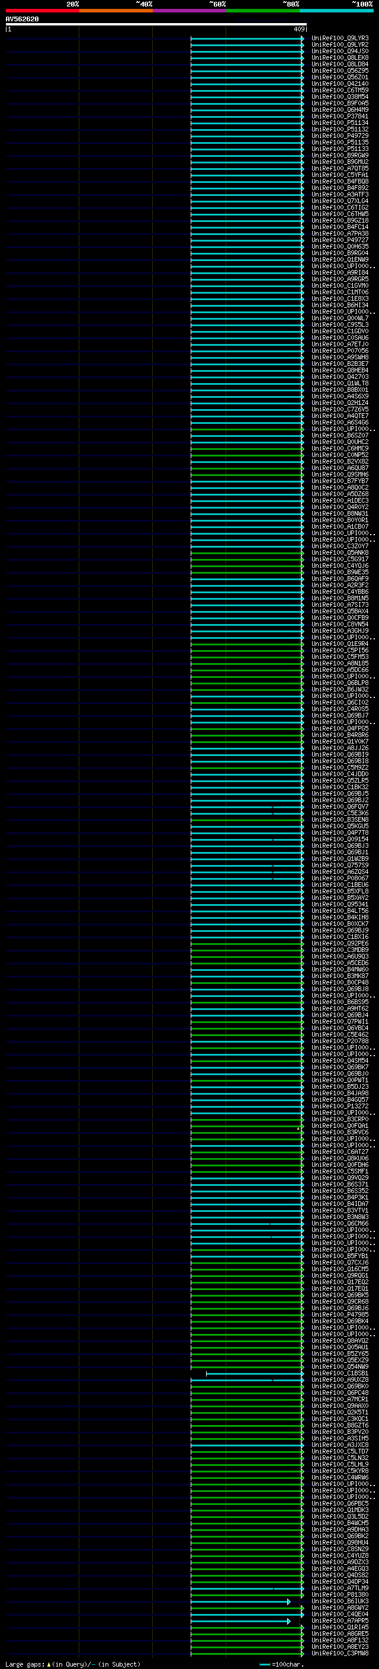379x1669 pixels.
Task: Select UniRef100_Q7XLG4 entry
Action: tap(339, 201)
